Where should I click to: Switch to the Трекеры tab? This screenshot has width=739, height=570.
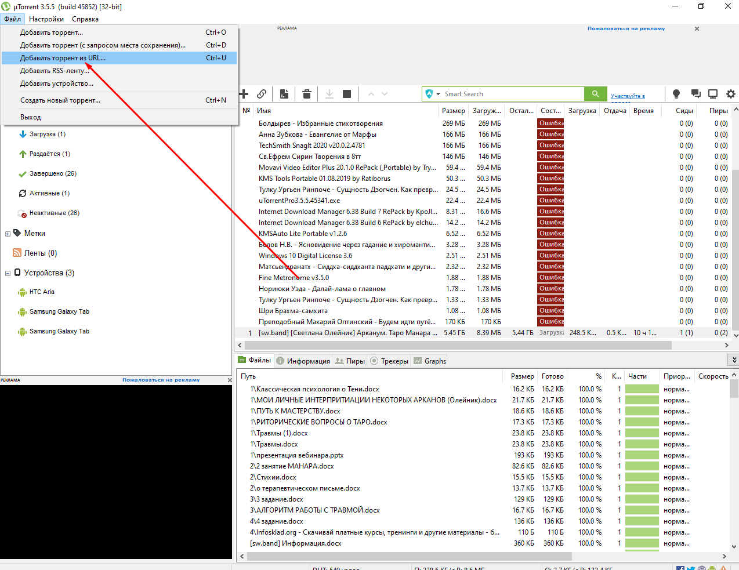389,361
